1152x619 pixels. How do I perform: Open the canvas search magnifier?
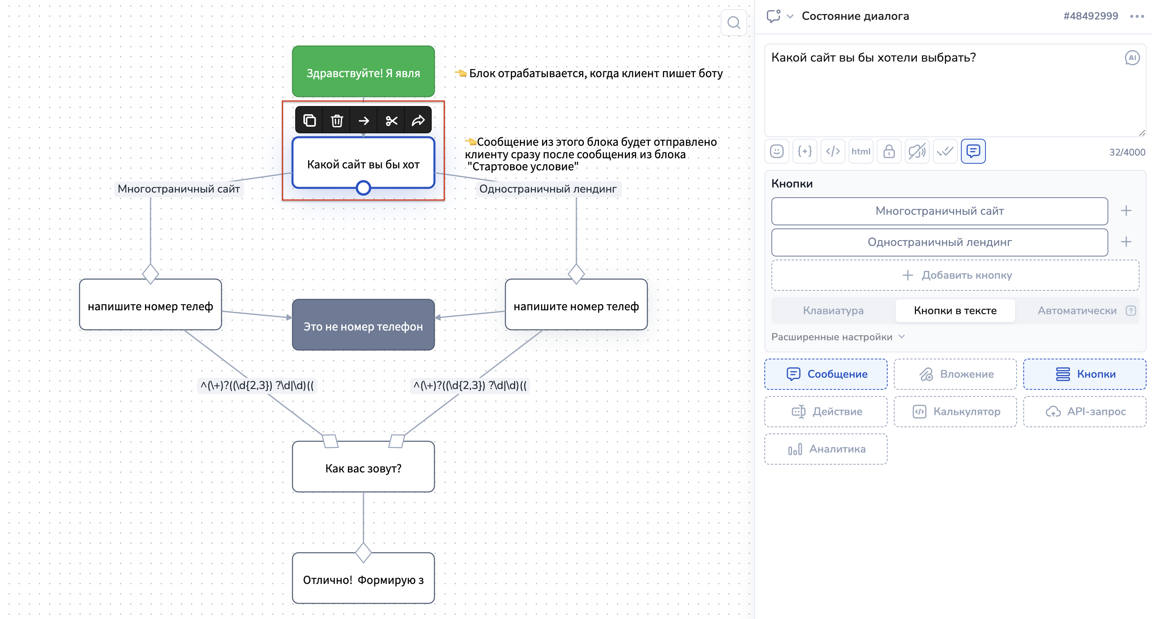pyautogui.click(x=734, y=22)
